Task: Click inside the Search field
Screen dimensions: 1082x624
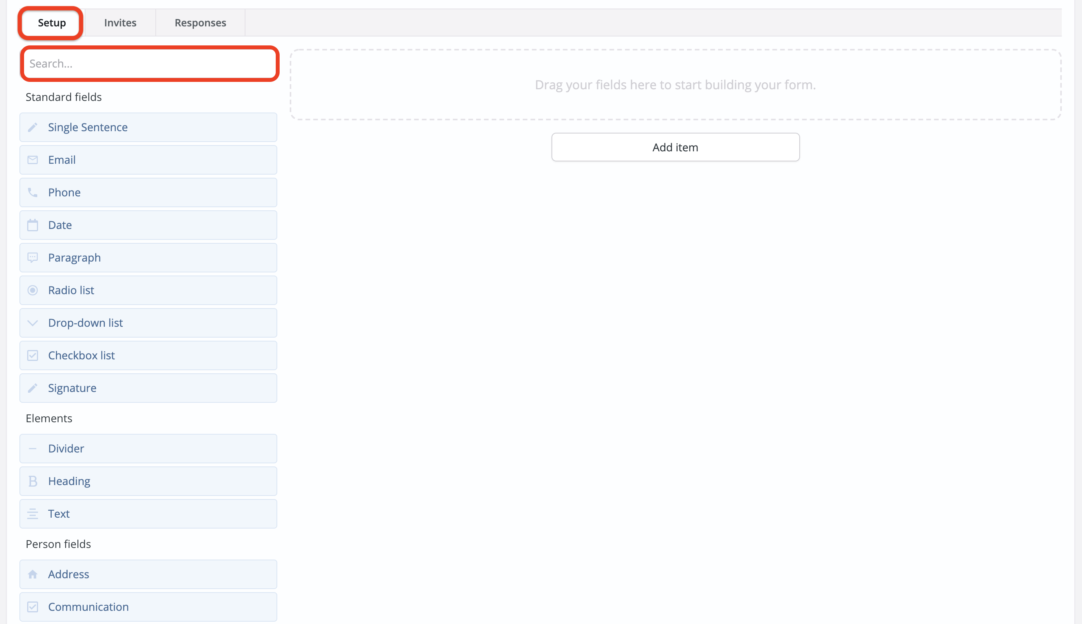Action: click(x=149, y=63)
